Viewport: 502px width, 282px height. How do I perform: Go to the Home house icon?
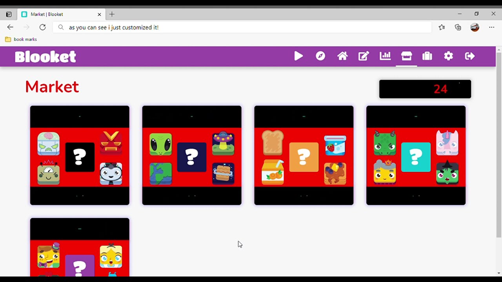[x=342, y=56]
